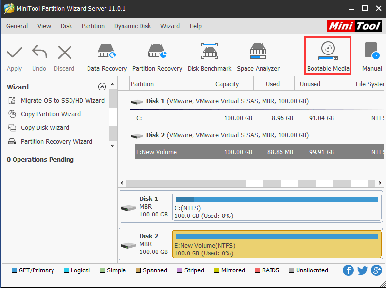The height and width of the screenshot is (288, 386).
Task: Open the View menu
Action: click(44, 26)
